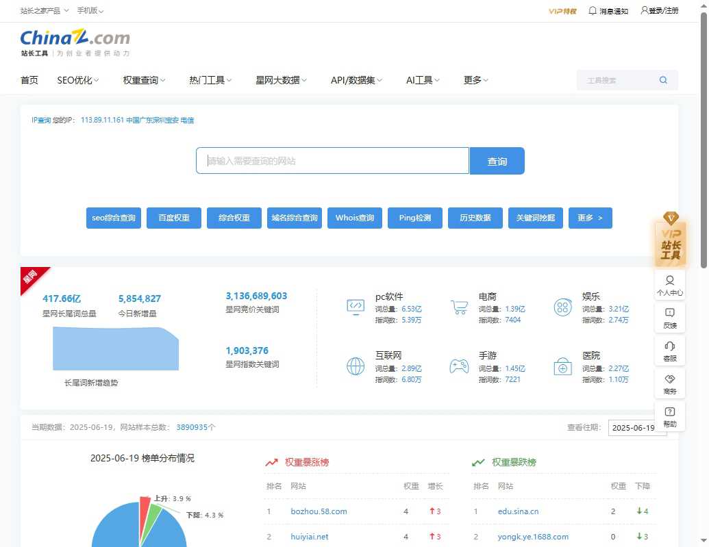Open the VIP站长工具 sidebar badge
The height and width of the screenshot is (547, 709).
(x=670, y=241)
